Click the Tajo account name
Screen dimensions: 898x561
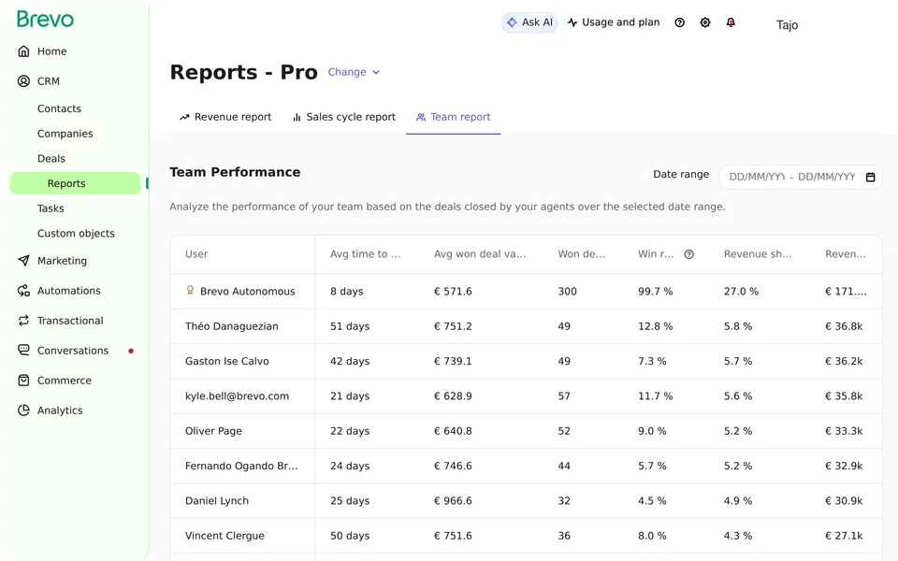coord(787,25)
